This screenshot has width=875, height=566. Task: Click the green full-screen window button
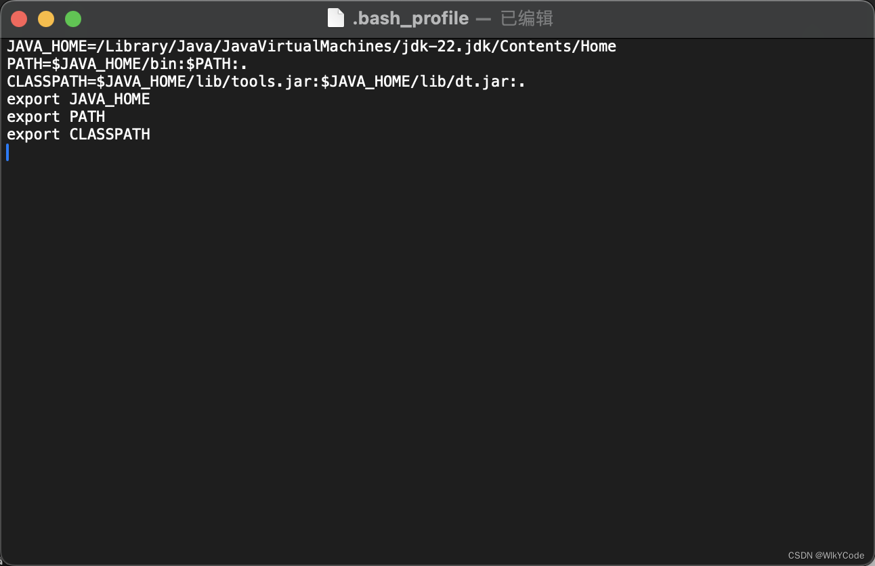(73, 19)
